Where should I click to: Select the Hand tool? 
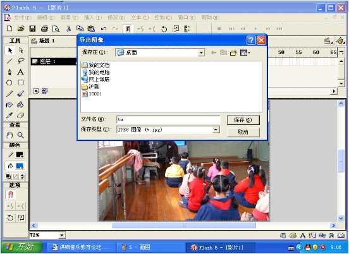click(9, 135)
